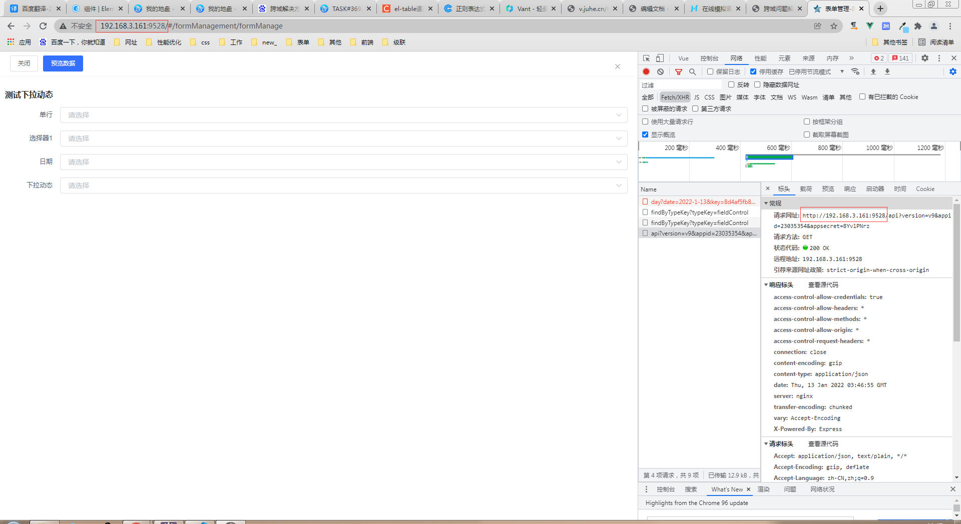
Task: Collapse the 响应标头 section
Action: [766, 285]
